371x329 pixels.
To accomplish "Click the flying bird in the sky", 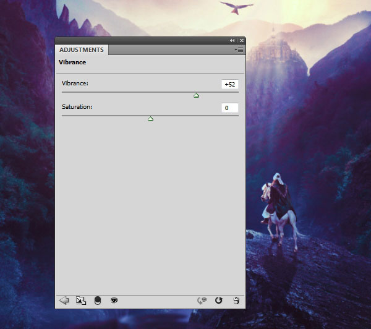I will tap(237, 7).
